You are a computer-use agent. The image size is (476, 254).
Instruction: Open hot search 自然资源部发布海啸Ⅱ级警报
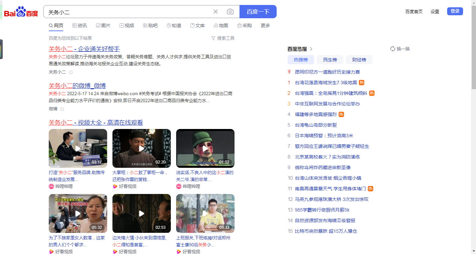pos(325,221)
